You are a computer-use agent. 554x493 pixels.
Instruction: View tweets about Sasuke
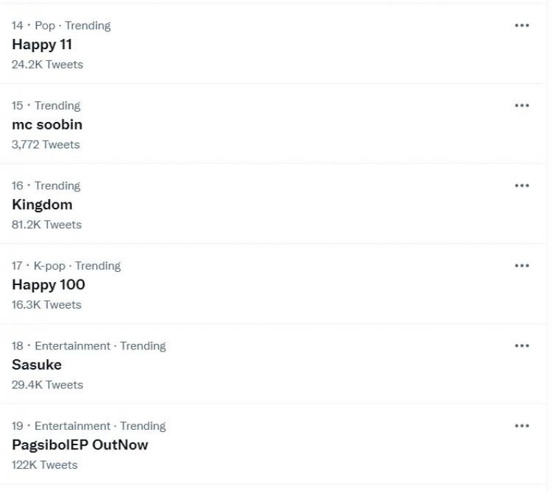tap(37, 365)
